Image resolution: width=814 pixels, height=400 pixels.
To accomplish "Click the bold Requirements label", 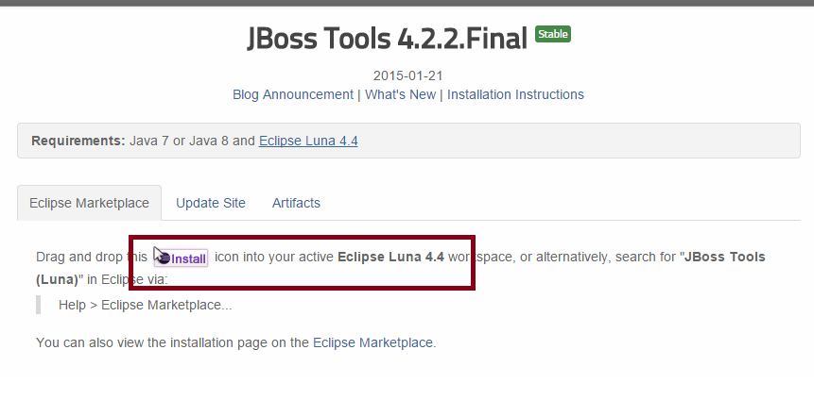I will (x=78, y=141).
